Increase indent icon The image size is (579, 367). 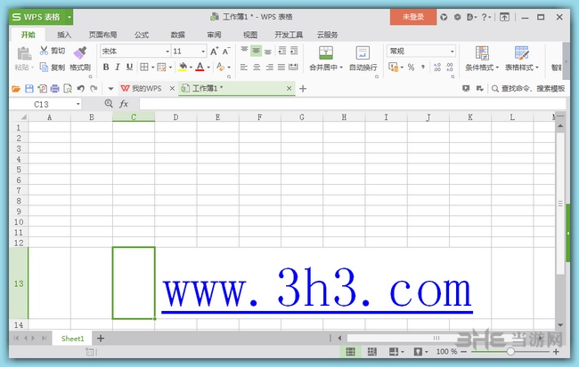coord(294,51)
